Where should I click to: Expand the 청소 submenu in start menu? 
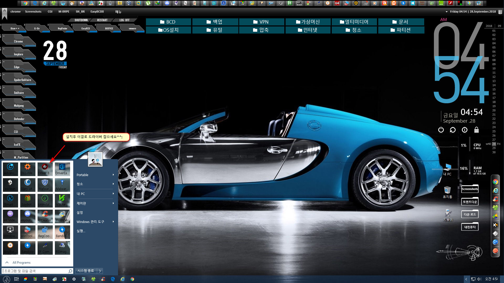click(95, 184)
